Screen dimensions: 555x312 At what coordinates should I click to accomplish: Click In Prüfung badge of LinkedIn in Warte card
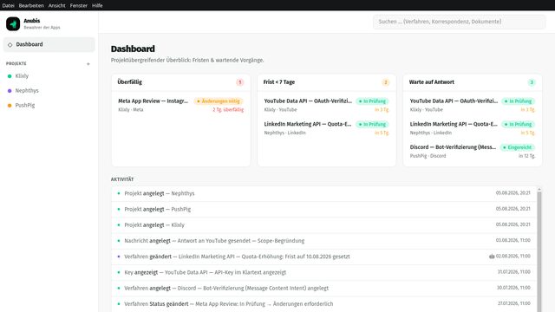pyautogui.click(x=519, y=124)
